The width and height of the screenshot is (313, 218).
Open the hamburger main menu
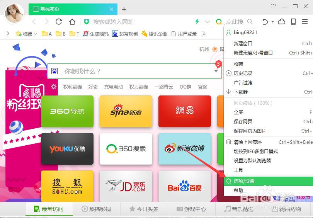coord(305,22)
